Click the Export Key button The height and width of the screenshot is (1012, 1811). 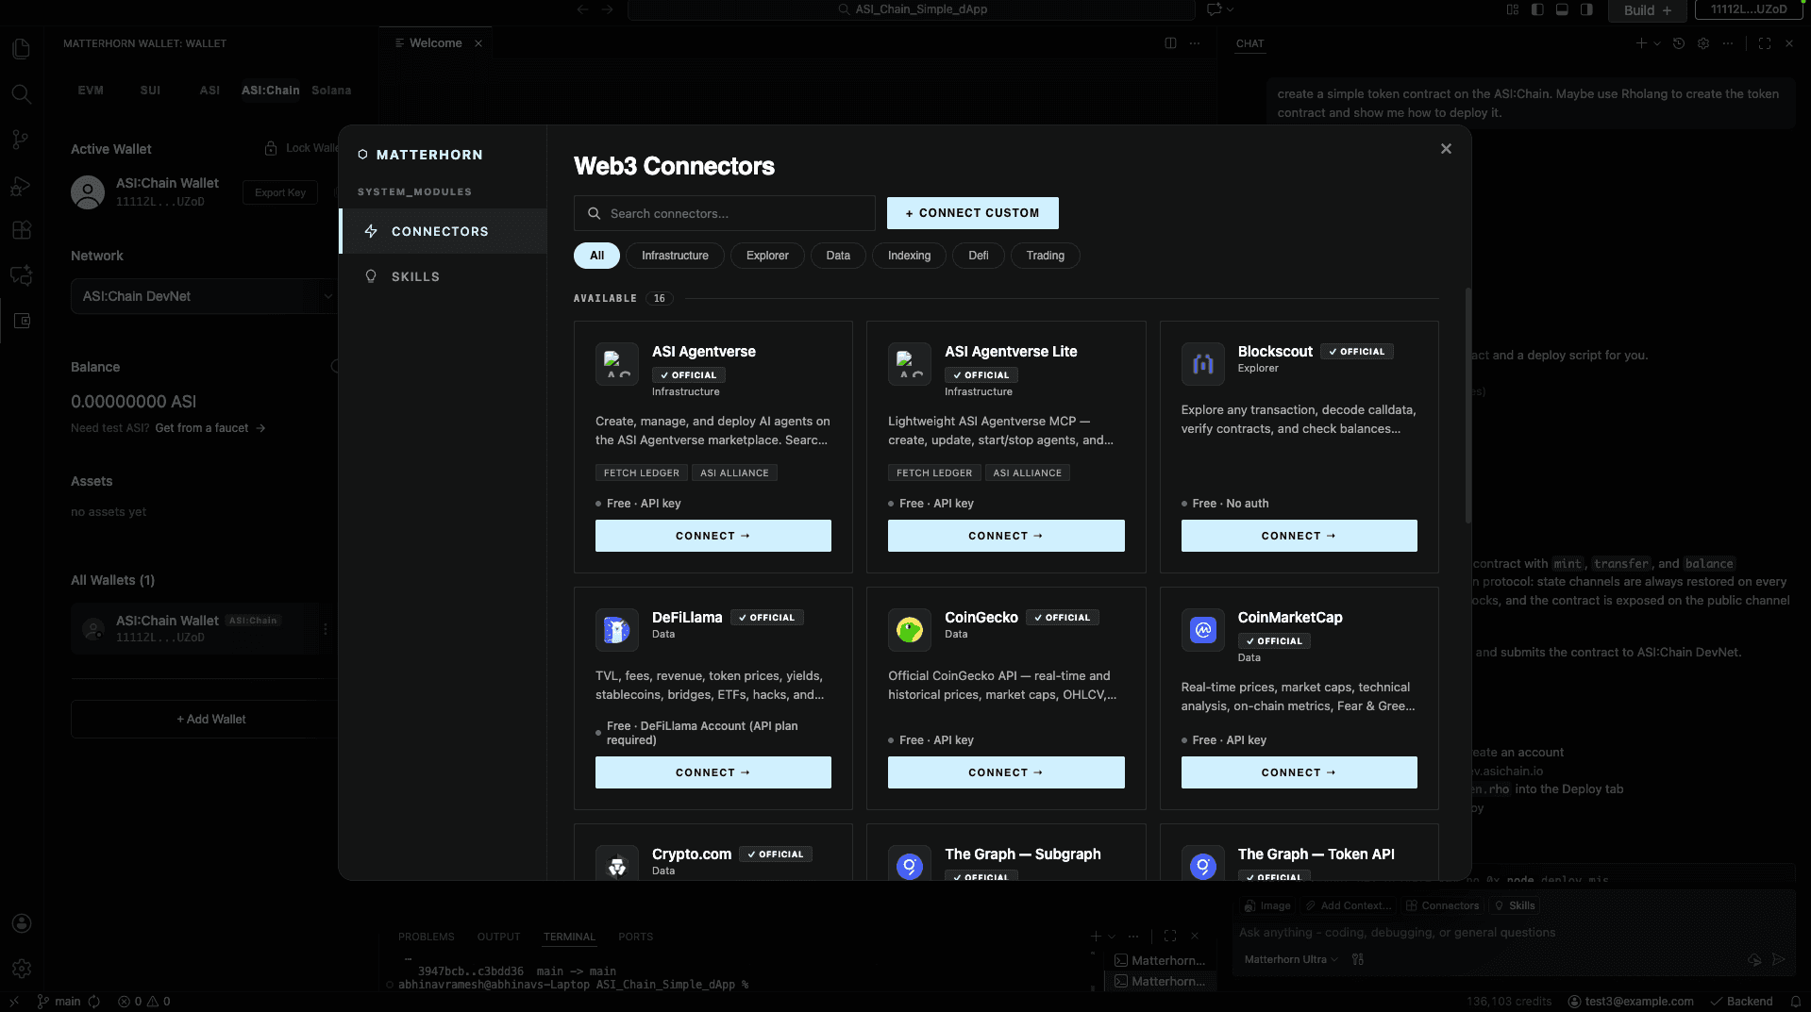tap(280, 192)
